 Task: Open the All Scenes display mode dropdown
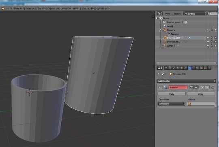[x=195, y=13]
